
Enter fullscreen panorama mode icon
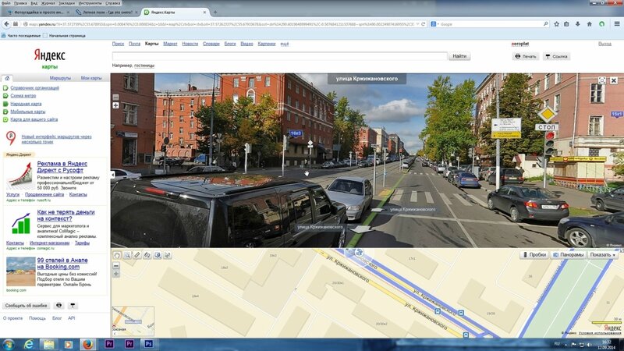pyautogui.click(x=602, y=80)
